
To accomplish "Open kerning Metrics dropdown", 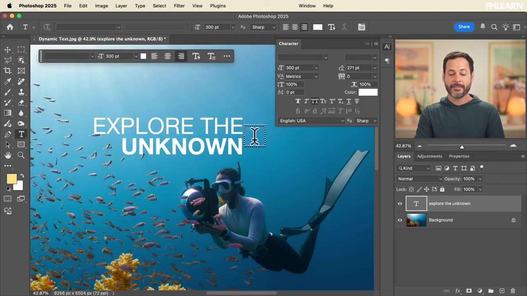I will 316,76.
